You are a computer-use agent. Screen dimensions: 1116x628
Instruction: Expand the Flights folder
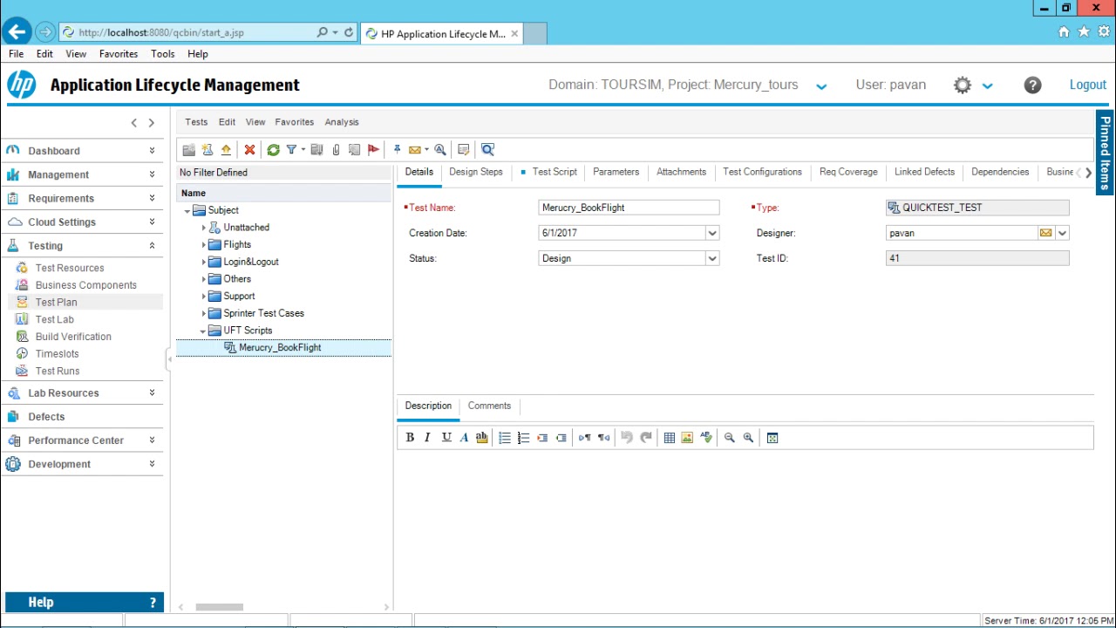(204, 245)
